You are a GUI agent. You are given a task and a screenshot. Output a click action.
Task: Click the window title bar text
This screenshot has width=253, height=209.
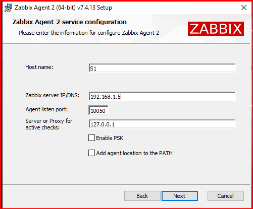[x=63, y=8]
